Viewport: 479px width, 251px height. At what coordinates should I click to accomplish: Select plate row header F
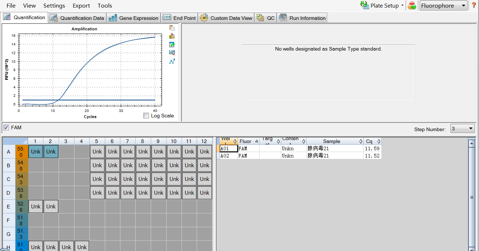[9, 220]
